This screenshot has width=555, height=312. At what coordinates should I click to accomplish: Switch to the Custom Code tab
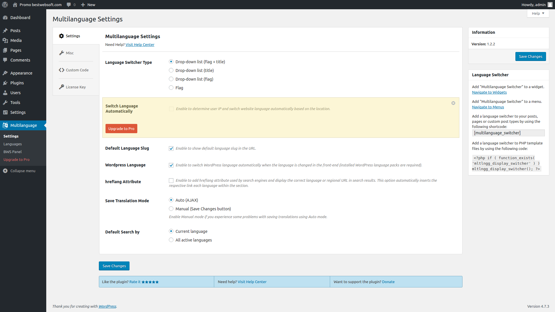(76, 70)
